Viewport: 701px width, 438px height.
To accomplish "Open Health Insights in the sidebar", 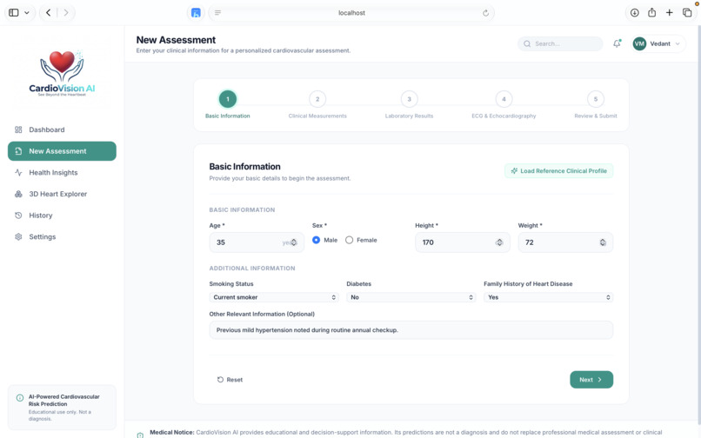I will (62, 173).
